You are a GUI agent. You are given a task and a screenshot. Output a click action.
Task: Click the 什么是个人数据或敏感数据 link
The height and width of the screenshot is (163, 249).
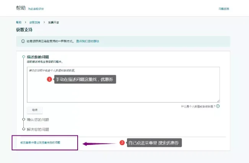(200, 106)
